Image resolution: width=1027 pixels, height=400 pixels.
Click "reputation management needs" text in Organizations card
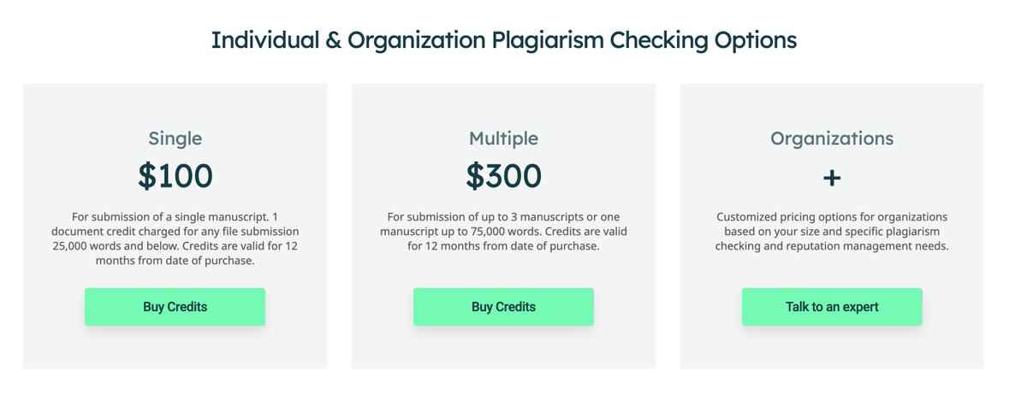pos(864,246)
